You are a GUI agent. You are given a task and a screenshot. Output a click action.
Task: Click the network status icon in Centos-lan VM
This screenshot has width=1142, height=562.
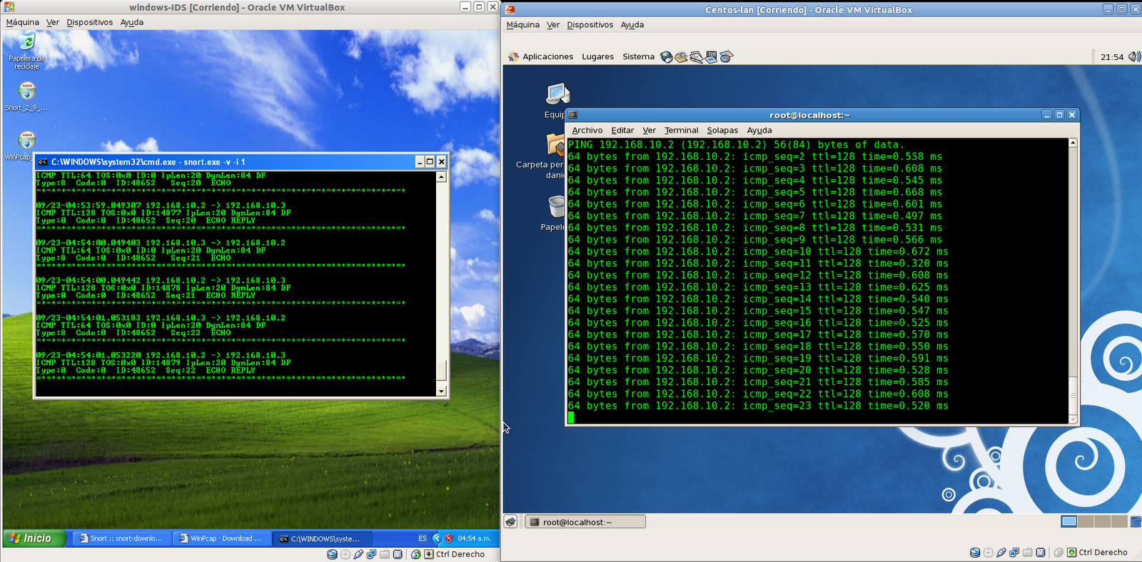[x=1014, y=553]
